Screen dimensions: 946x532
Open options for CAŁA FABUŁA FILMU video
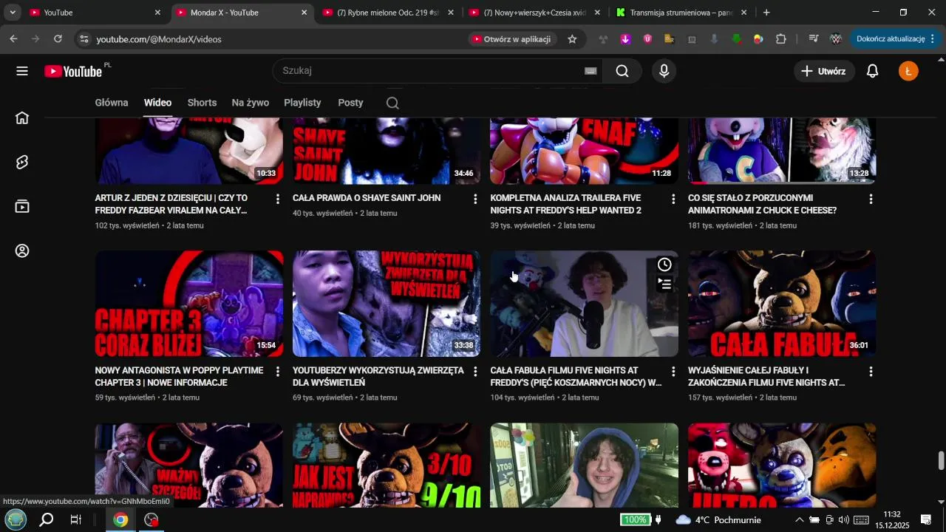click(x=673, y=371)
